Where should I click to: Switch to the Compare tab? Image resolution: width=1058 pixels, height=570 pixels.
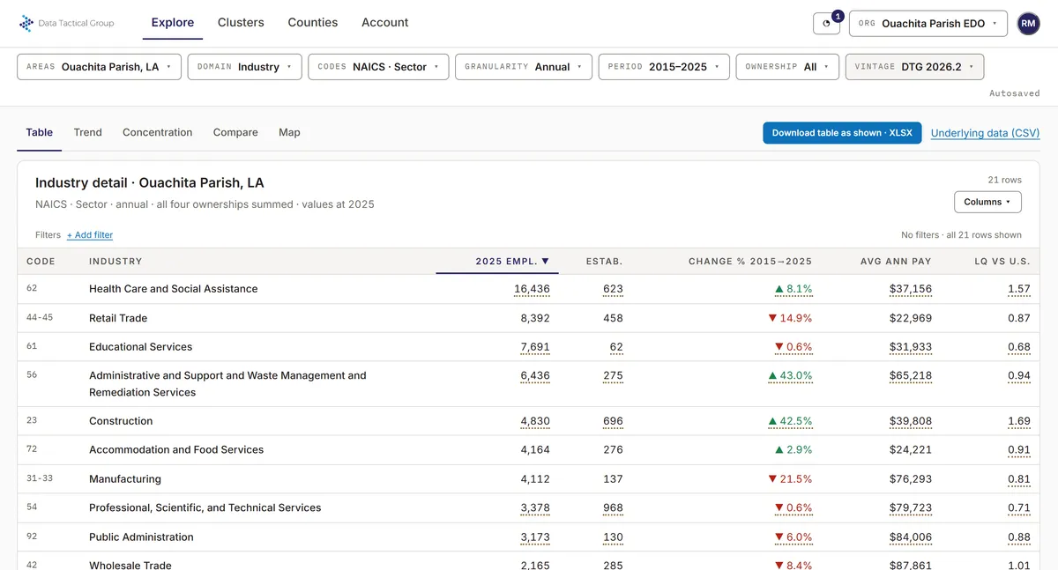point(235,132)
